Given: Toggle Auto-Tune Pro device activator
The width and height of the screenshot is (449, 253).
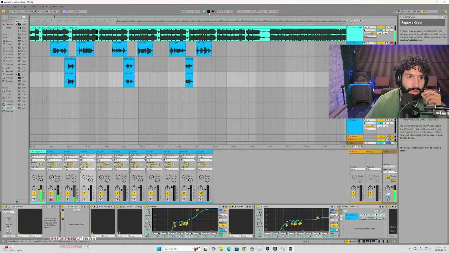Looking at the screenshot, I should tap(3, 207).
